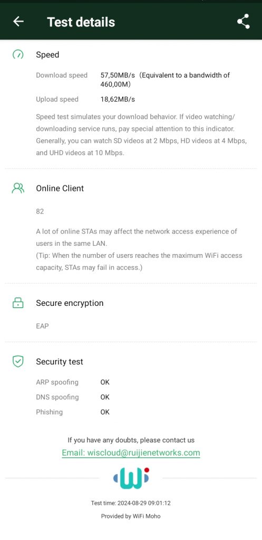262x540 pixels.
Task: Tap the Security test heading
Action: pos(60,362)
